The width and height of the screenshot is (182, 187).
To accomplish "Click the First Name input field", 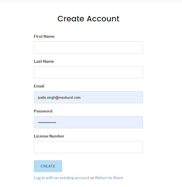I will [88, 47].
